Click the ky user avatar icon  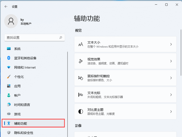(x=11, y=21)
